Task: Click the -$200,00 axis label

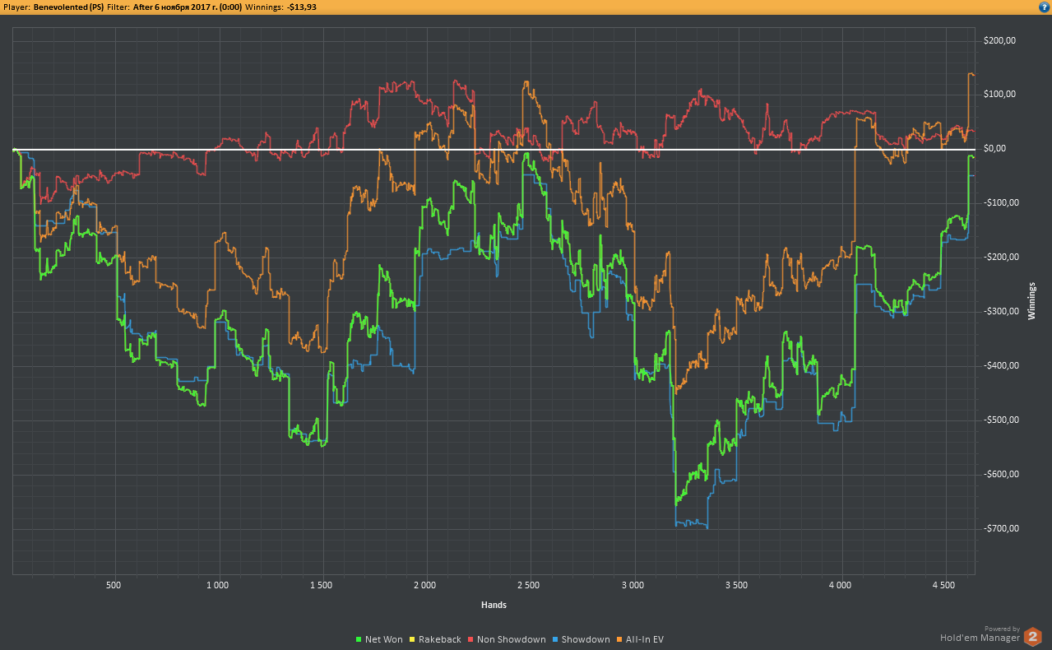Action: [1000, 258]
